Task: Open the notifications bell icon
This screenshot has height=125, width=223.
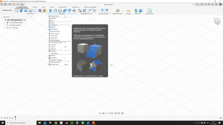Action: click(212, 4)
